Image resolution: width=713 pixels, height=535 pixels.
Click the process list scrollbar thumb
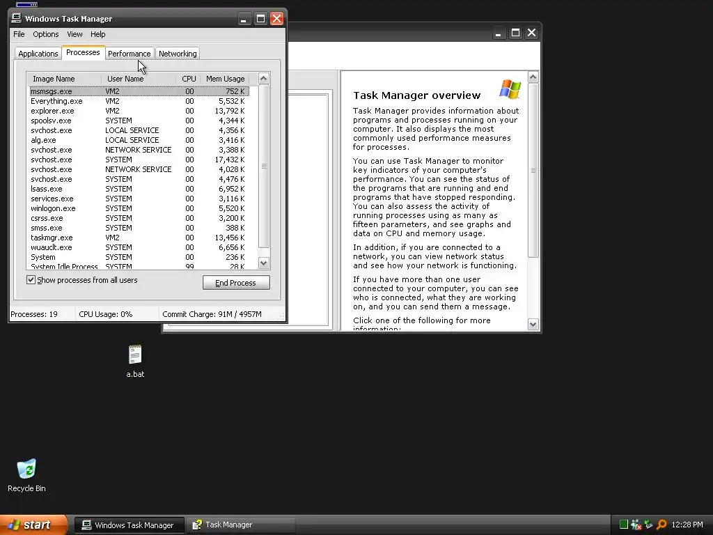point(264,166)
